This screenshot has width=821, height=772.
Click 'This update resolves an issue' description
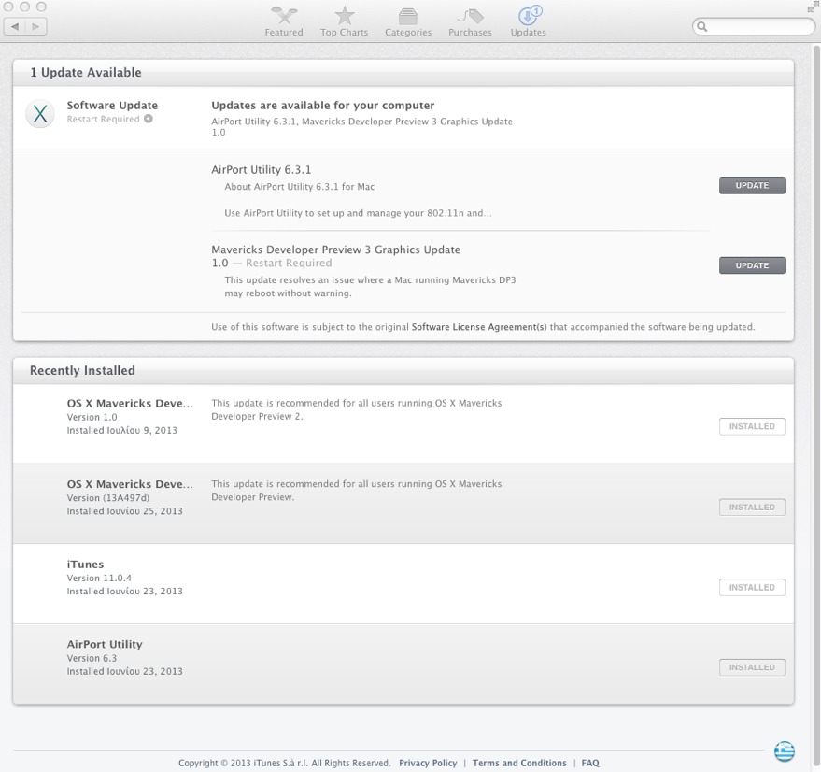(x=370, y=287)
